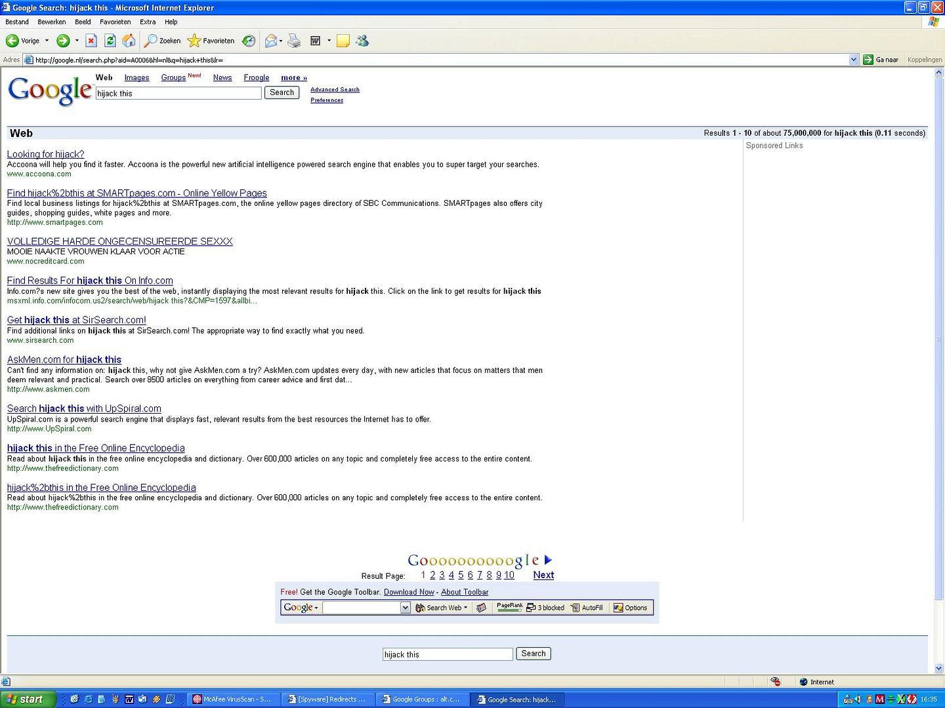
Task: Click the green Ga naar arrow
Action: pyautogui.click(x=868, y=60)
